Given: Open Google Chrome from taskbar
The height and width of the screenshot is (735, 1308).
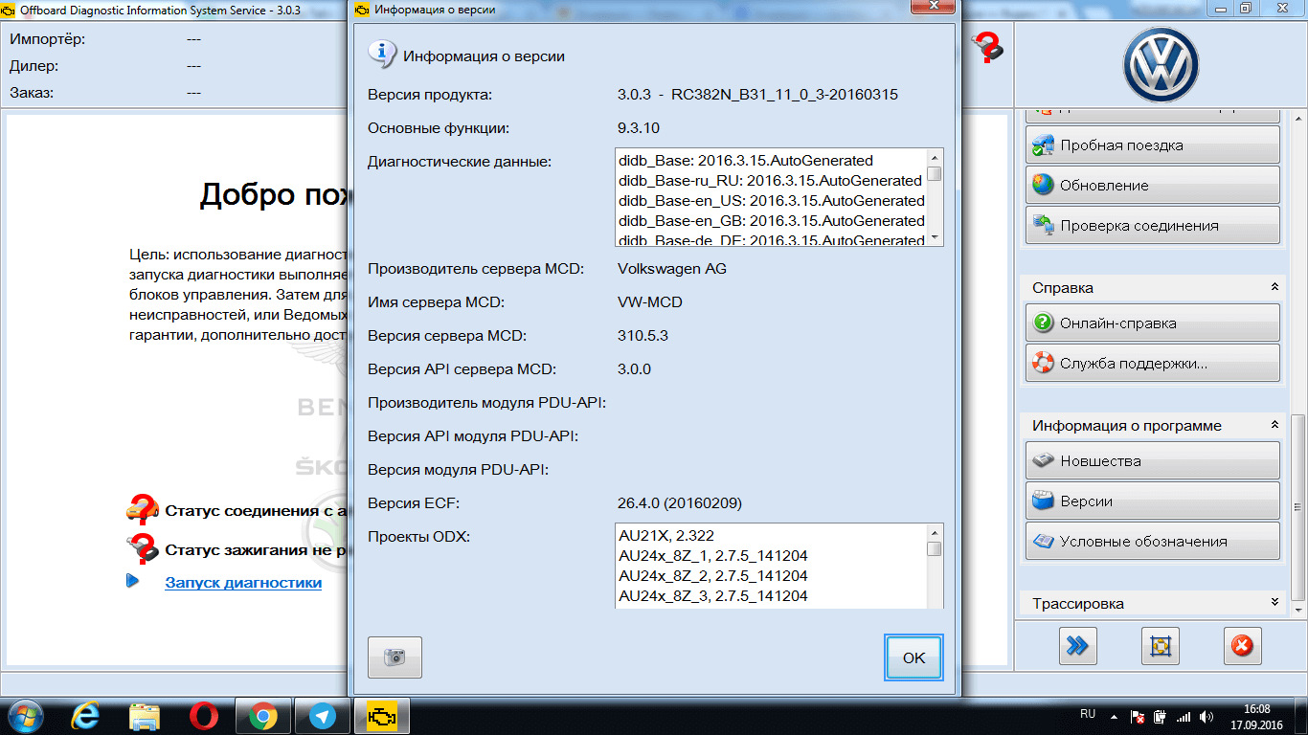Looking at the screenshot, I should [263, 716].
